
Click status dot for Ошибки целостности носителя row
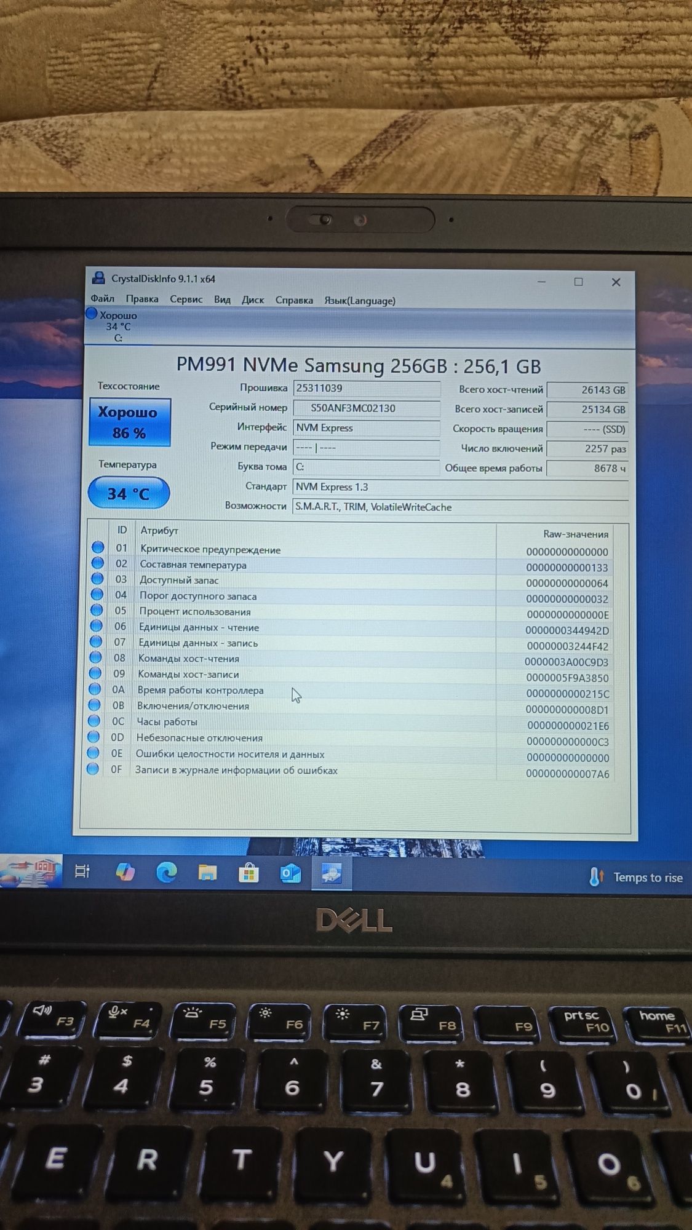[93, 753]
